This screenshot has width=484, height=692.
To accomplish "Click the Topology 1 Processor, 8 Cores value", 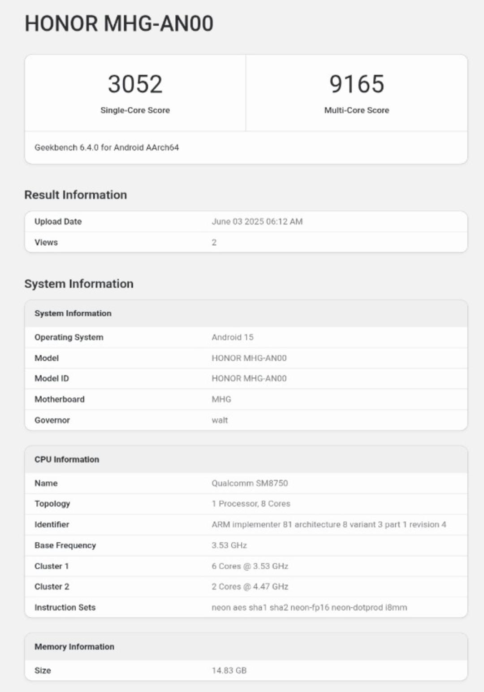I will (251, 504).
